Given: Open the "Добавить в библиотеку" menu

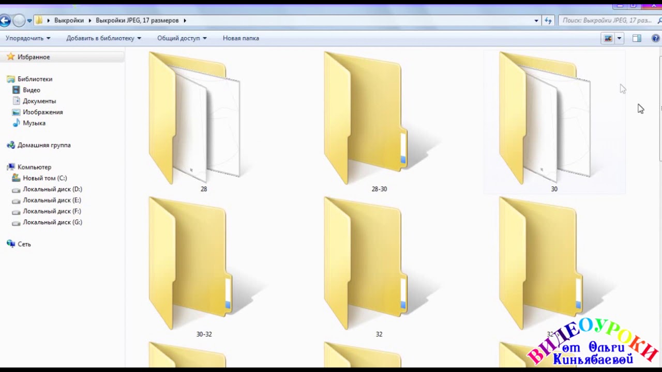Looking at the screenshot, I should pos(103,38).
